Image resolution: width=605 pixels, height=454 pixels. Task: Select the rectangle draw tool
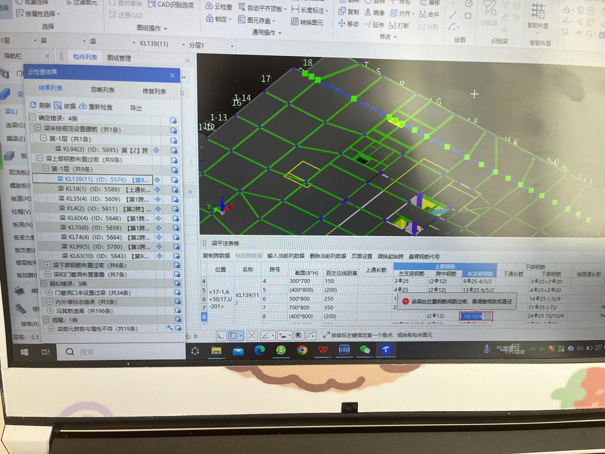click(x=468, y=16)
